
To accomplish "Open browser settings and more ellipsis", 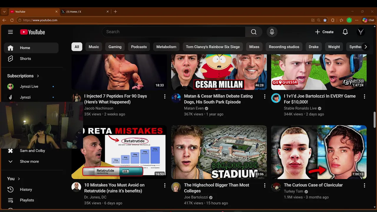I will click(357, 20).
